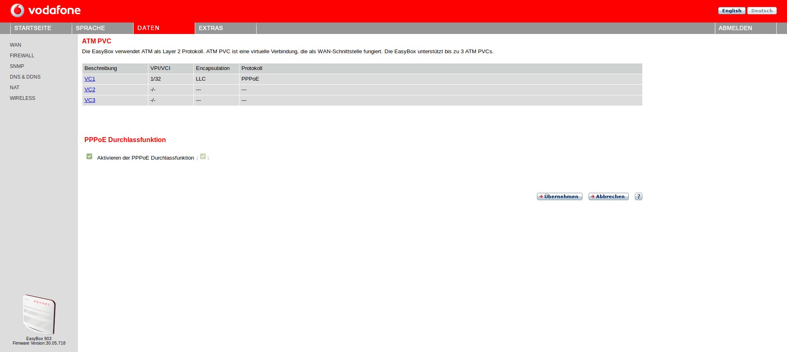Image resolution: width=787 pixels, height=352 pixels.
Task: Select the DATEN tab
Action: (148, 28)
